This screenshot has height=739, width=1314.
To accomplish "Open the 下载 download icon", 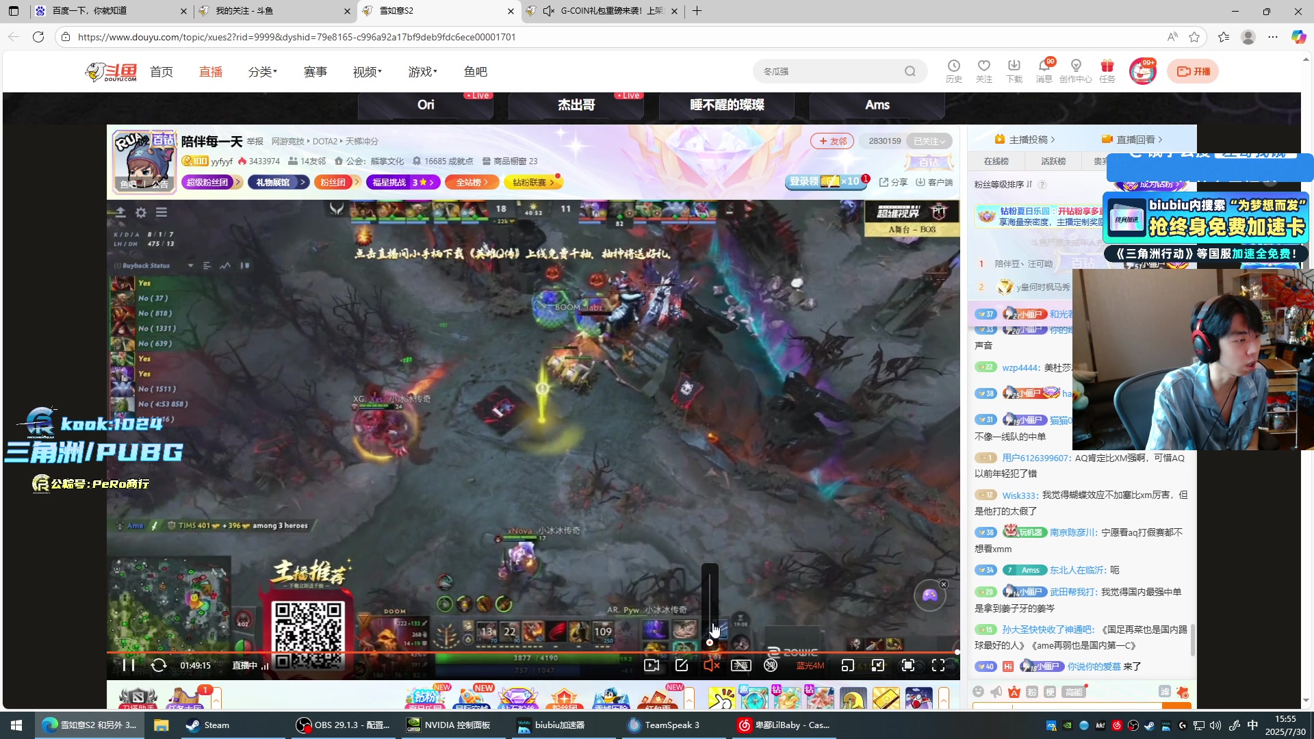I will (x=1014, y=70).
